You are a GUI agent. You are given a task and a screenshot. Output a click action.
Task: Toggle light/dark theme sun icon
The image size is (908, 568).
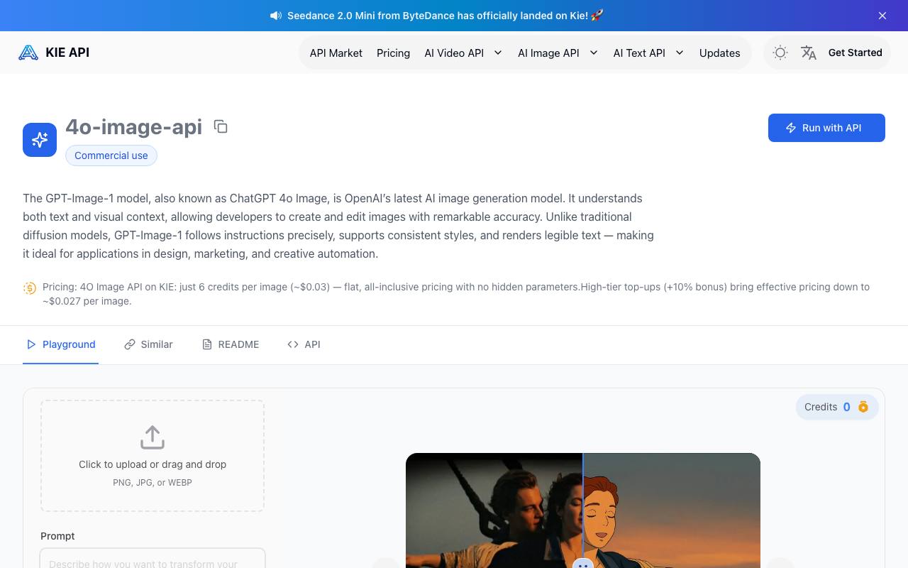780,53
